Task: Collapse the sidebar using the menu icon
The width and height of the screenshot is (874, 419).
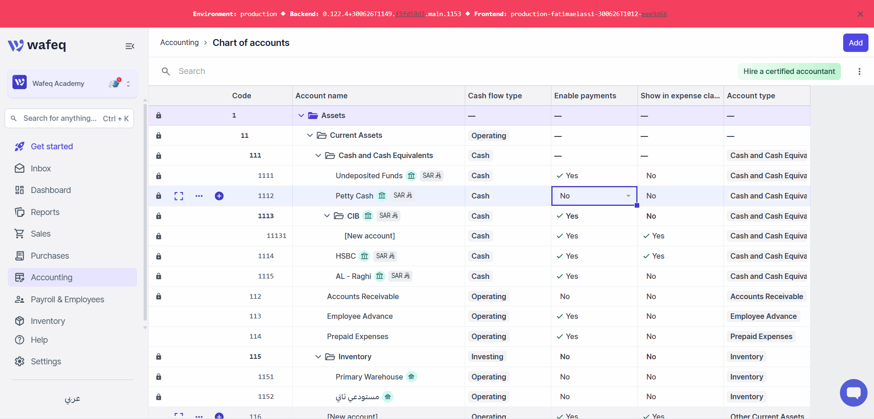Action: click(130, 46)
